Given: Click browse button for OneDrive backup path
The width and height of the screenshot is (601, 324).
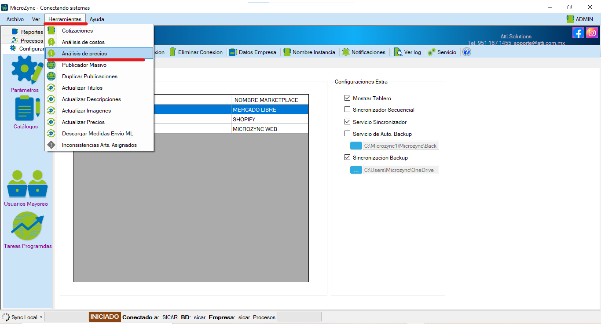Looking at the screenshot, I should [356, 170].
